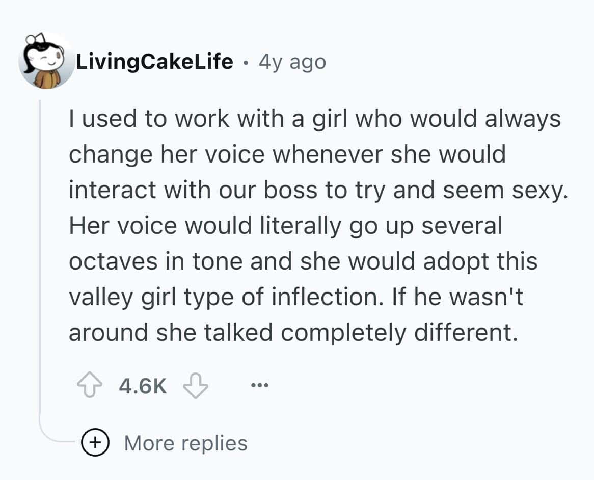Click the 4y ago timestamp
Image resolution: width=594 pixels, height=480 pixels.
click(292, 62)
